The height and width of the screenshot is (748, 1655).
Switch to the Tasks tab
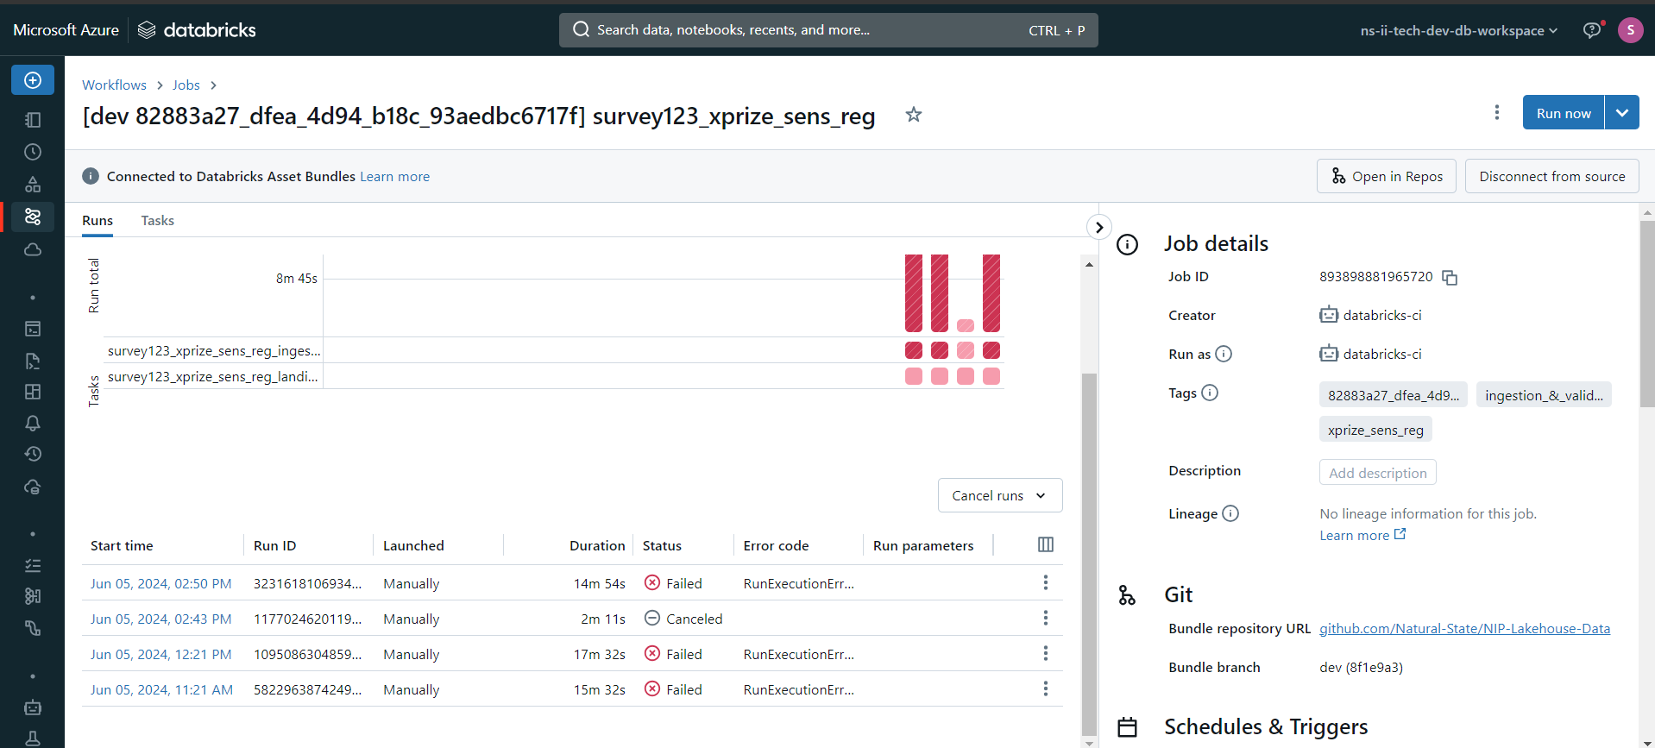point(158,221)
